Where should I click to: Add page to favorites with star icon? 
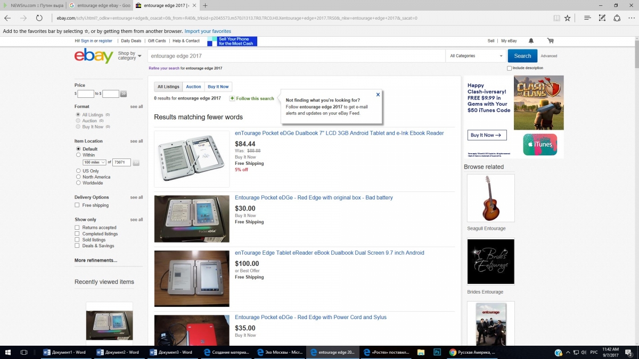point(568,18)
